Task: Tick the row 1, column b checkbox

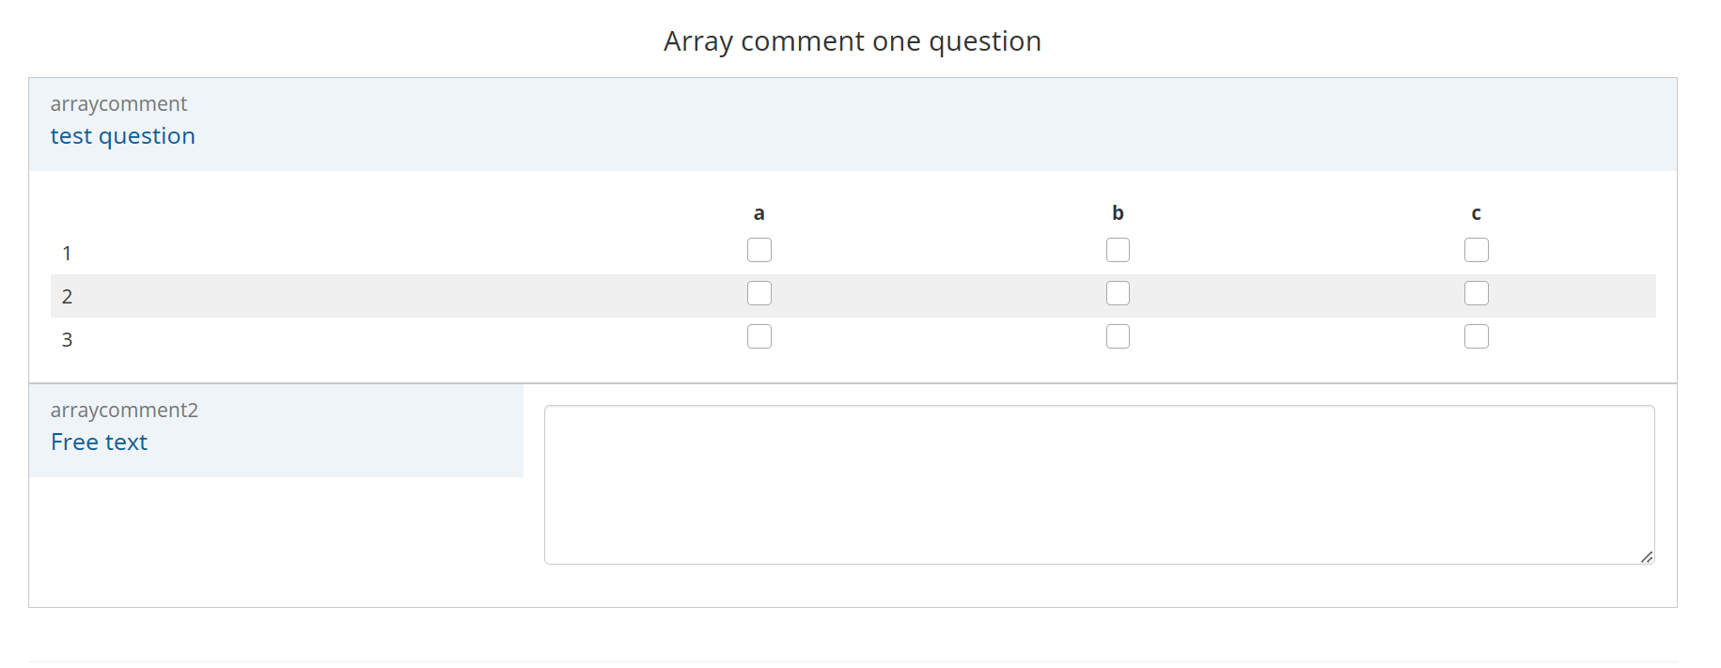Action: coord(1118,250)
